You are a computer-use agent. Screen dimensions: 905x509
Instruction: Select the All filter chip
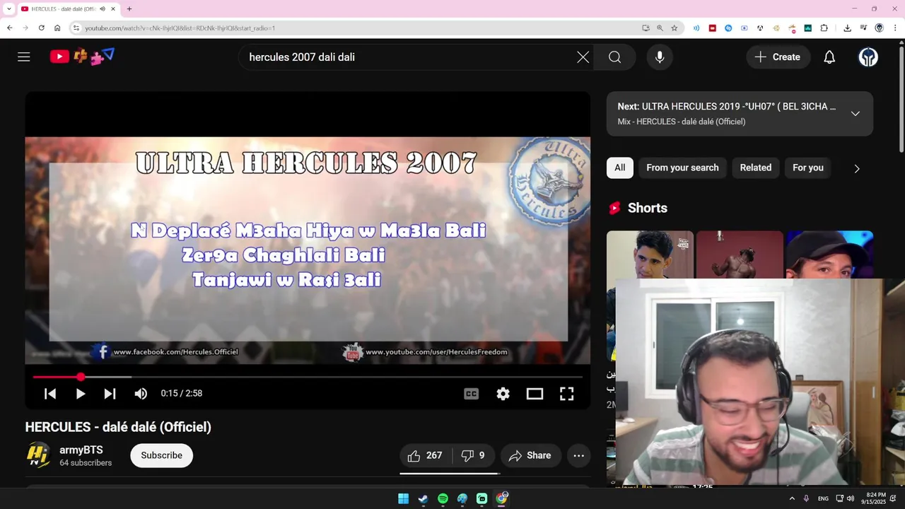click(619, 168)
